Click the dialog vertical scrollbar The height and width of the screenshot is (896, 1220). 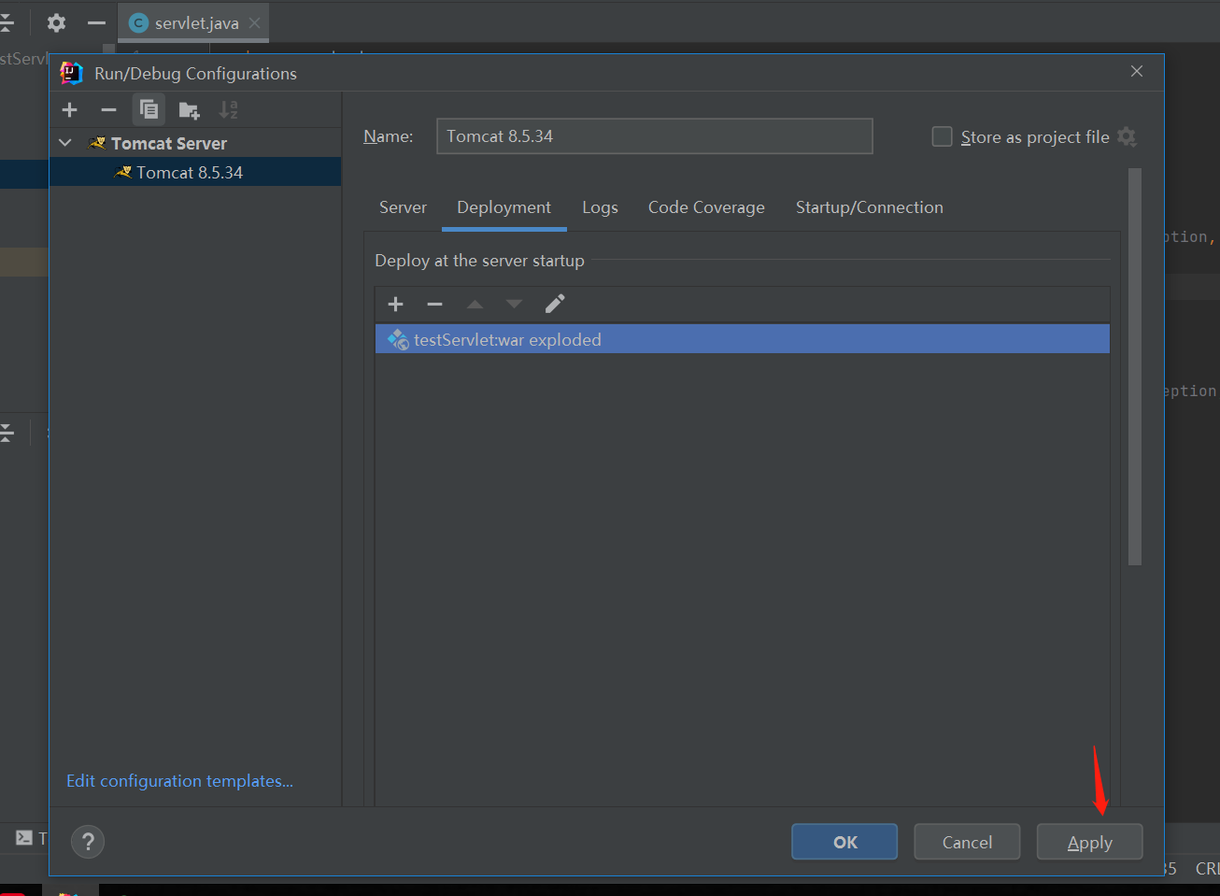click(x=1135, y=366)
